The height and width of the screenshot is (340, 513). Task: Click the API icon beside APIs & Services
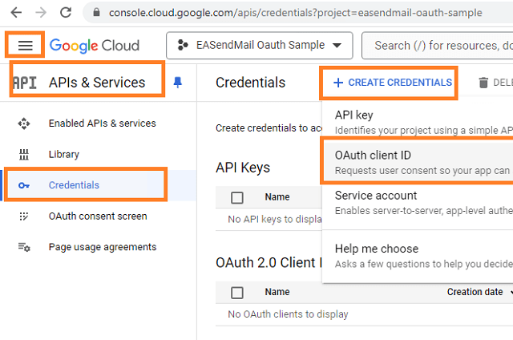[25, 83]
